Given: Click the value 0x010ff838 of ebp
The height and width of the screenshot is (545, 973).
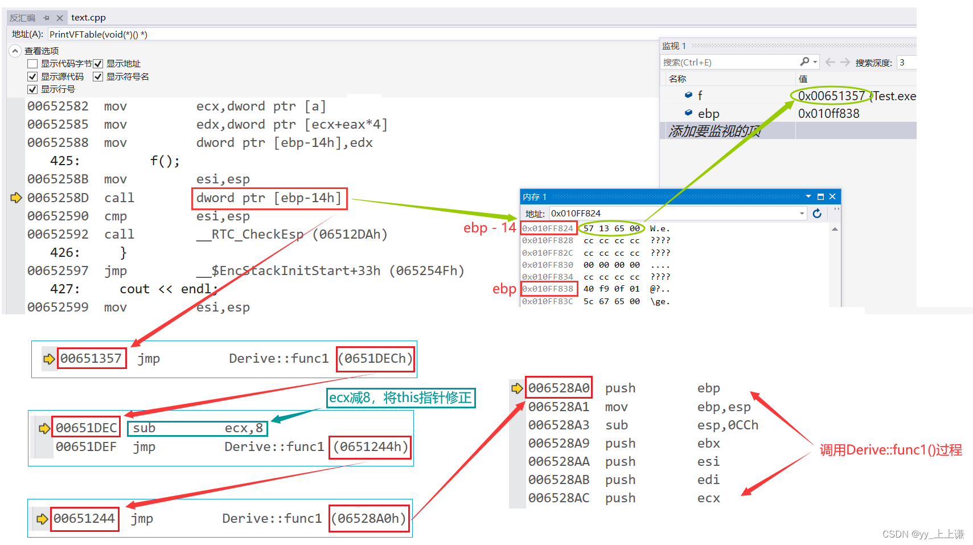Looking at the screenshot, I should pos(828,113).
